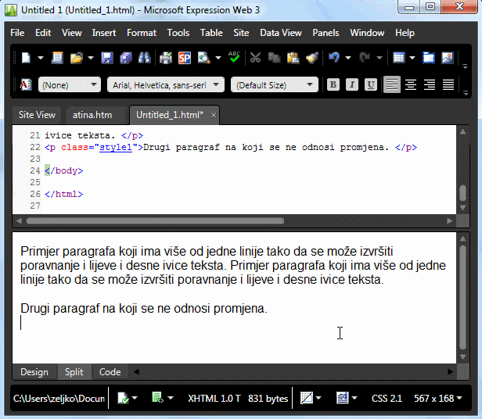Click the Save icon in toolbar
Screen dimensions: 482x419
click(x=106, y=58)
